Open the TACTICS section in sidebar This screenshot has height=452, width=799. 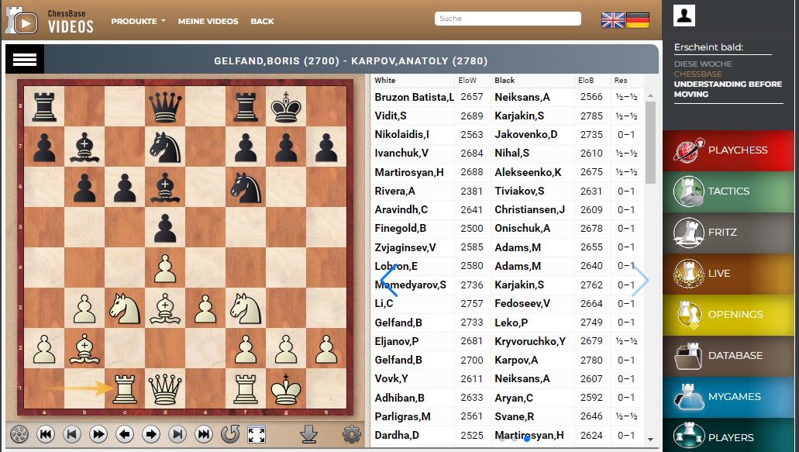(x=728, y=191)
